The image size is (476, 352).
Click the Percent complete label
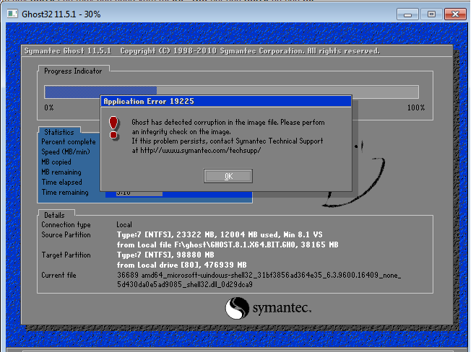(69, 142)
